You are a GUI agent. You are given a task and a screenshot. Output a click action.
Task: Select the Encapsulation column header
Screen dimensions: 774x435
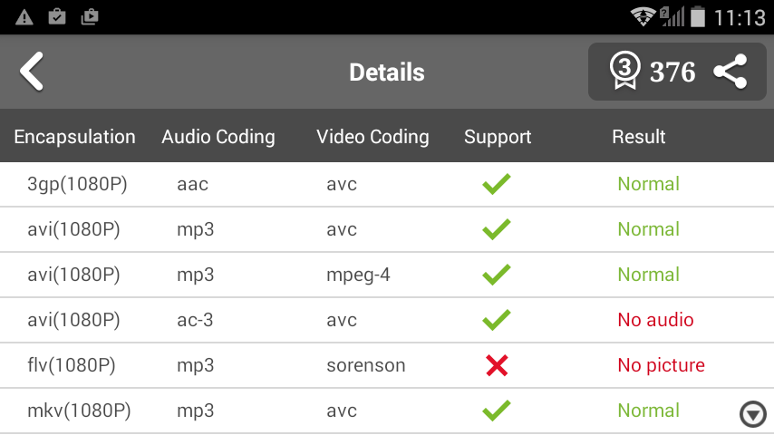[x=74, y=137]
